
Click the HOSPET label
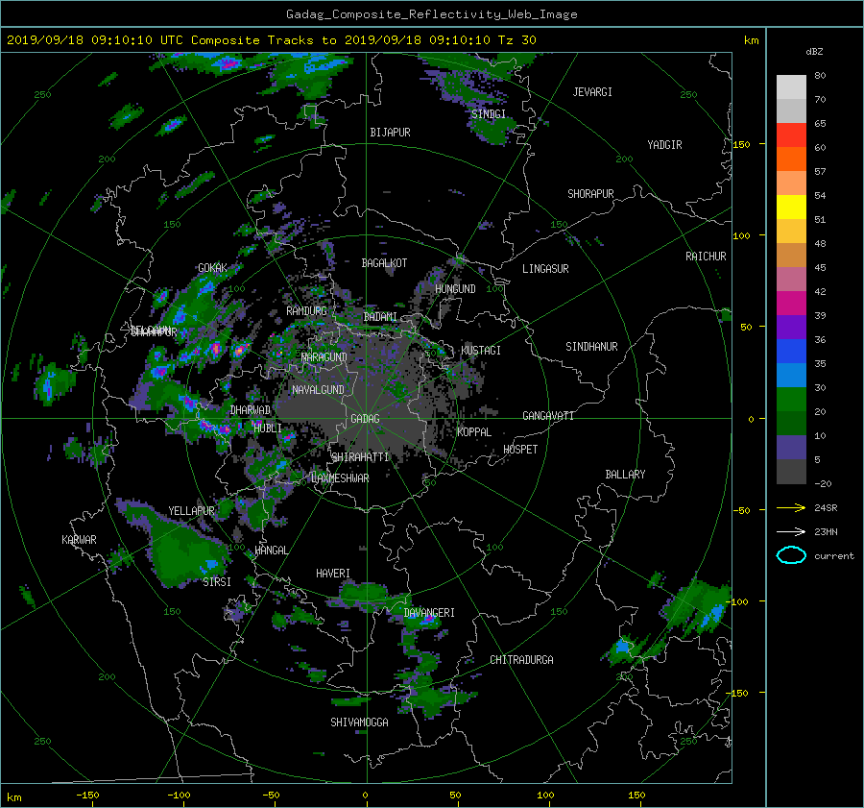point(520,450)
